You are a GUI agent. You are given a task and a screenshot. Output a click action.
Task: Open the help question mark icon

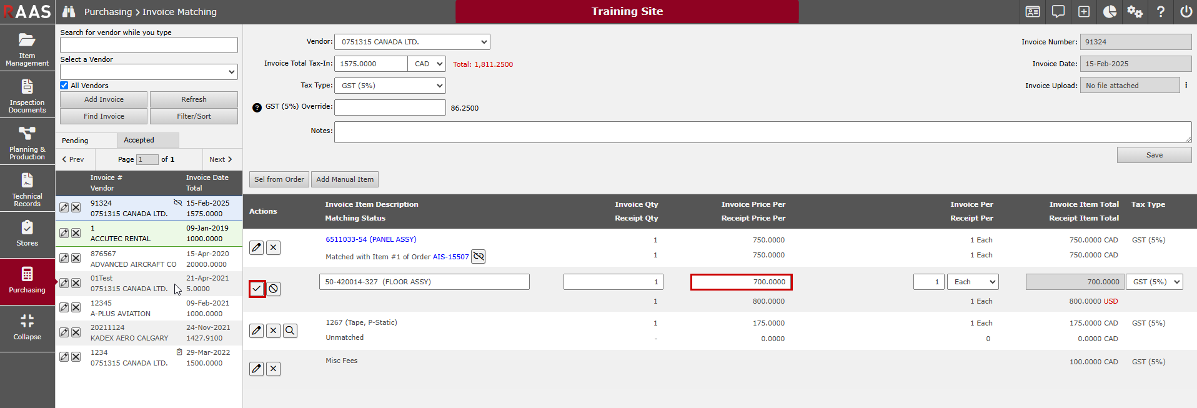tap(1160, 12)
